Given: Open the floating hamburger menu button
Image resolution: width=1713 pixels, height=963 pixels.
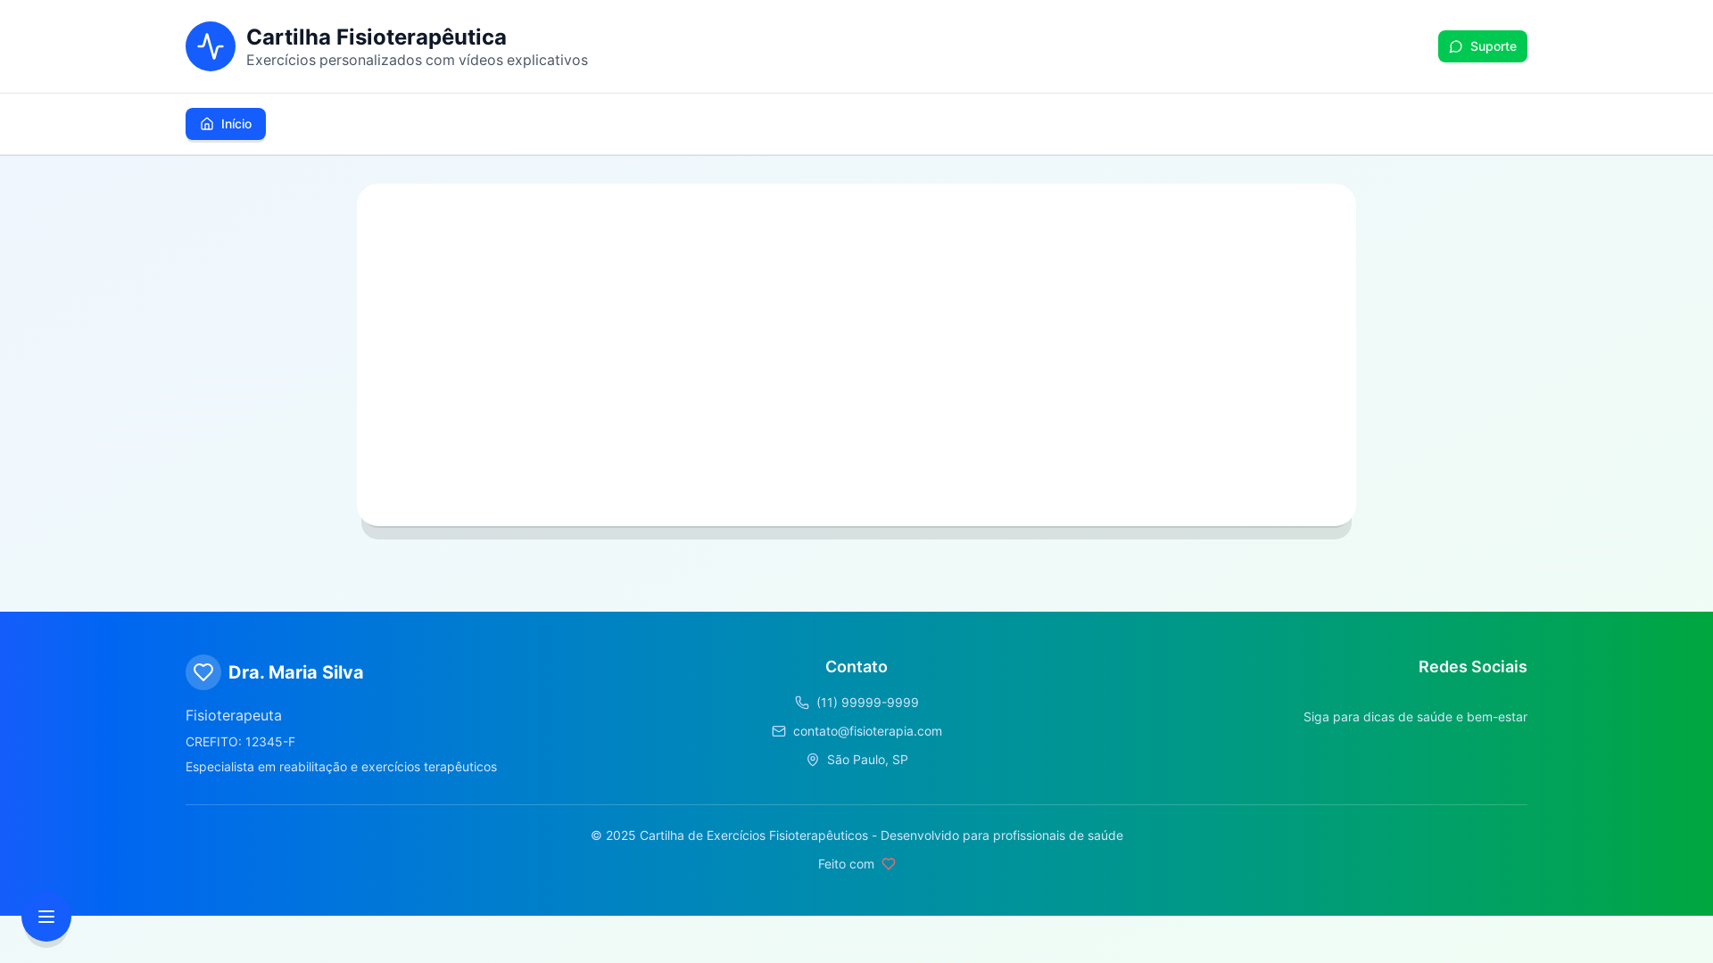Looking at the screenshot, I should coord(46,917).
